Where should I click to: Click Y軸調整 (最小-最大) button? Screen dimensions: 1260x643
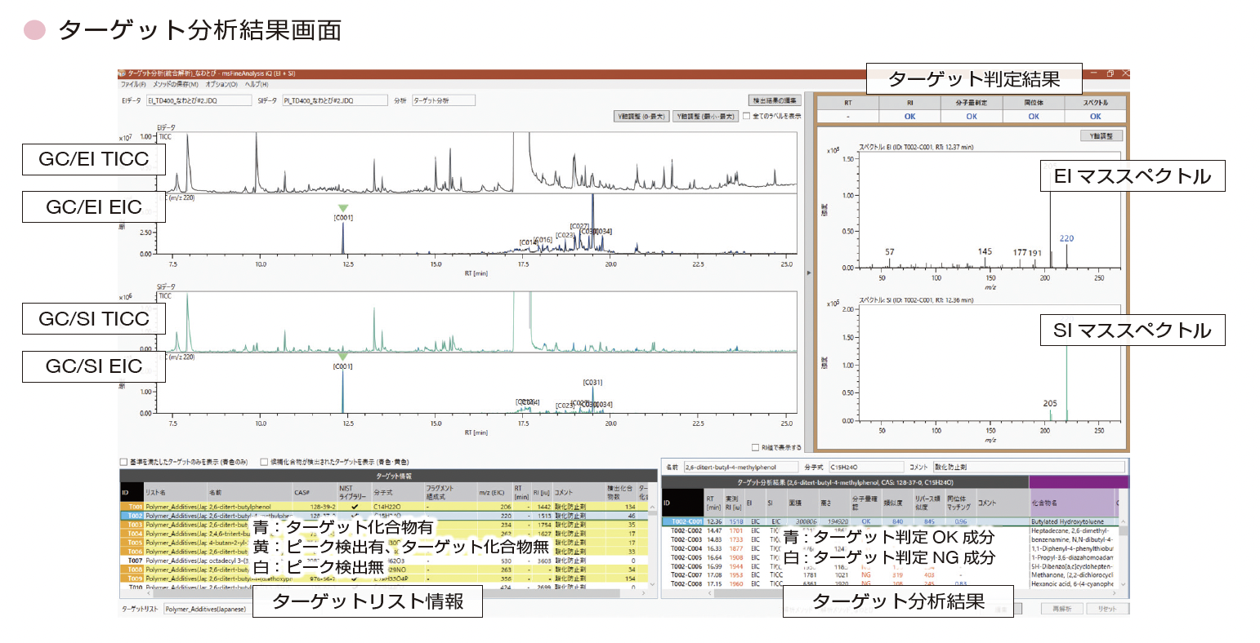[705, 117]
